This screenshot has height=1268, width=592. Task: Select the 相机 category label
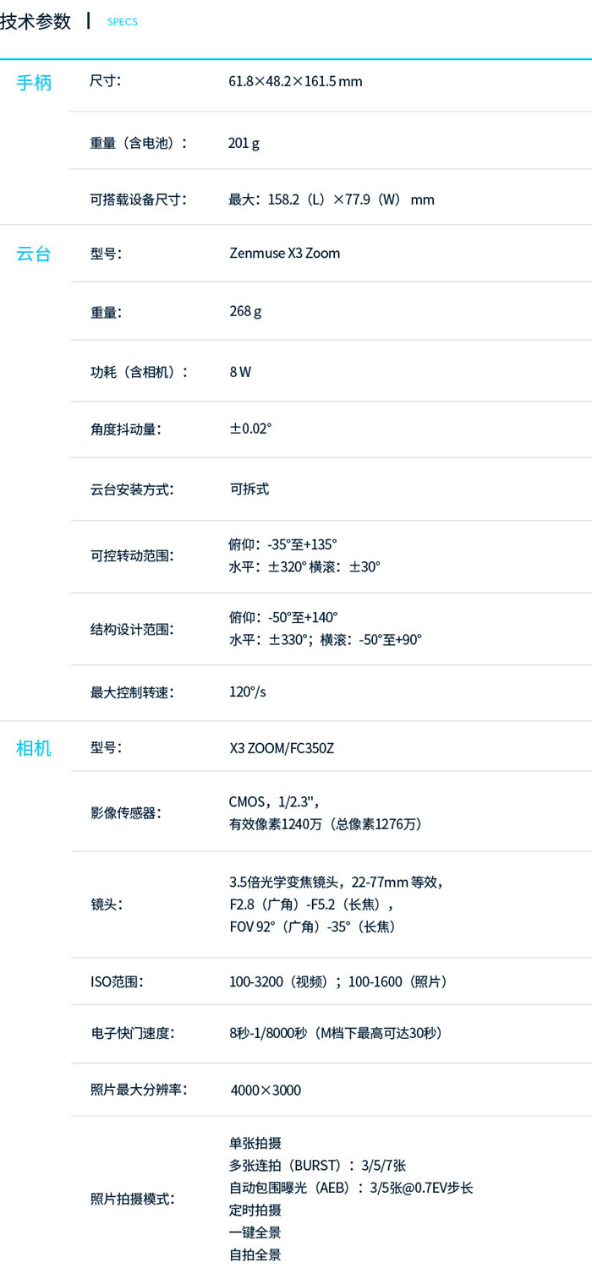[x=34, y=748]
